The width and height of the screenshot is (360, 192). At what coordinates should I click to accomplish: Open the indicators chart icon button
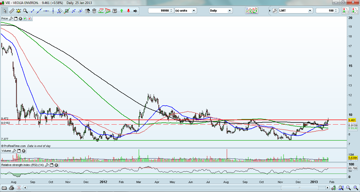(252, 11)
